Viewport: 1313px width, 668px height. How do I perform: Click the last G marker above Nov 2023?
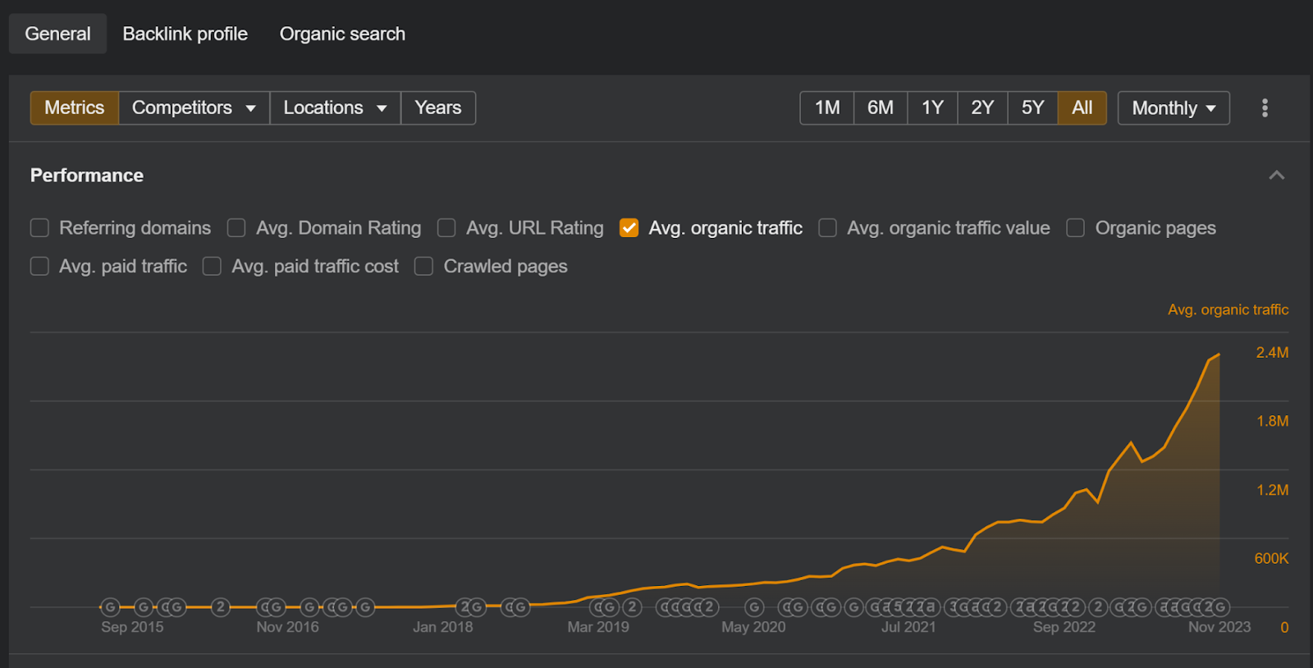click(1221, 607)
